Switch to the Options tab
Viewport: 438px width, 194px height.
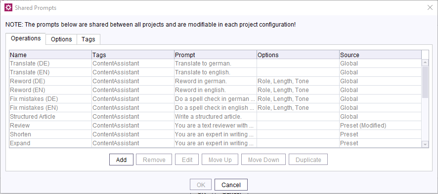[61, 39]
